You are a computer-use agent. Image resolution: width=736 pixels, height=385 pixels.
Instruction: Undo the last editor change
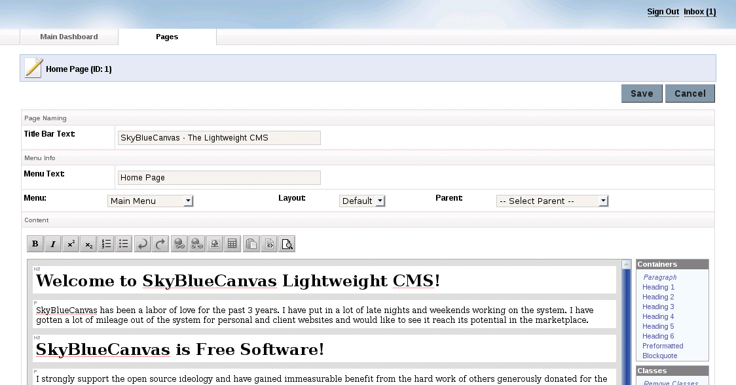(143, 244)
